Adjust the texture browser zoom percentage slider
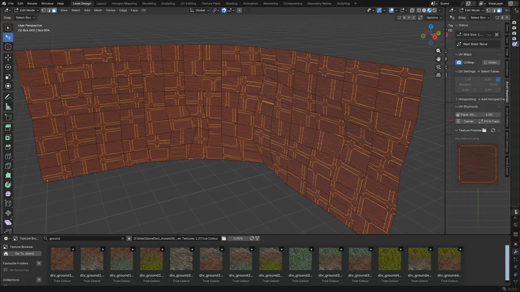This screenshot has width=520, height=292. (238, 238)
